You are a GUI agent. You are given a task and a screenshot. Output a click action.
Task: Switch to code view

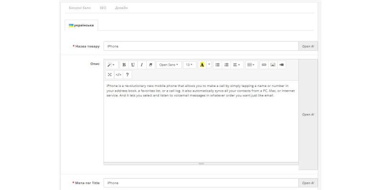(119, 75)
